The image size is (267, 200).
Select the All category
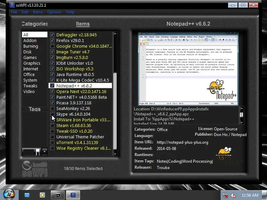[35, 35]
